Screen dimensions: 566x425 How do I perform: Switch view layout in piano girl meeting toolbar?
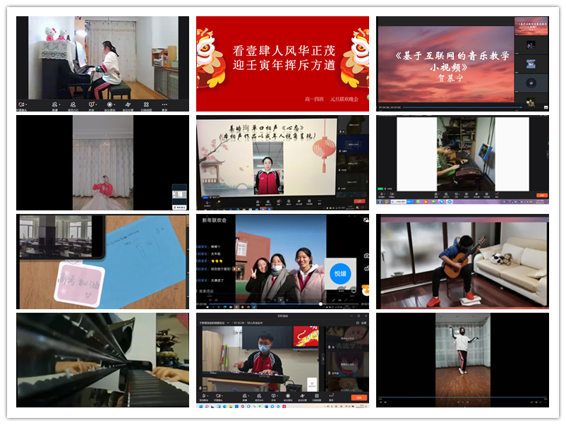tap(146, 105)
